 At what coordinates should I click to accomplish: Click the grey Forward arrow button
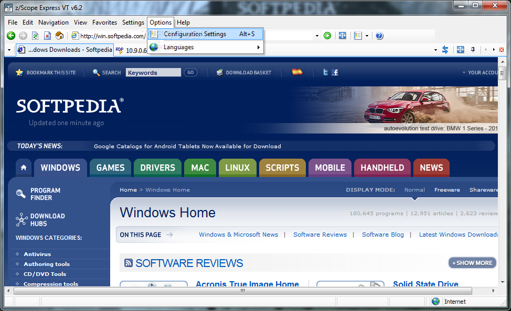tap(23, 36)
